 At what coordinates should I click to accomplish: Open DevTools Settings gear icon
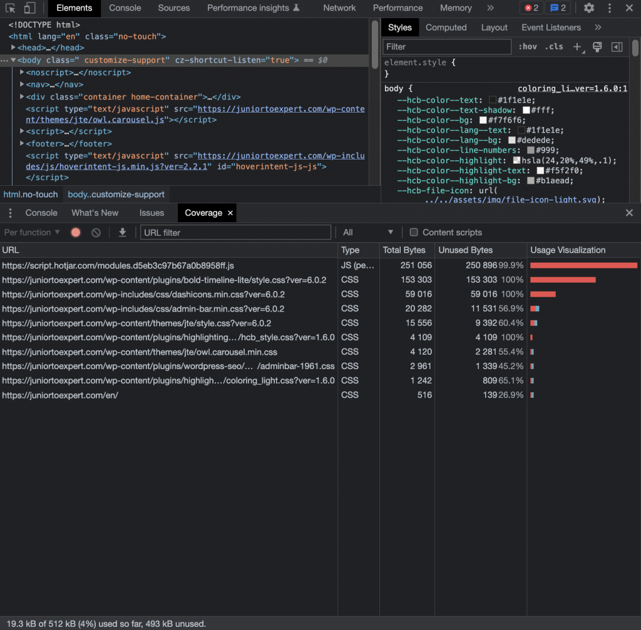tap(588, 8)
